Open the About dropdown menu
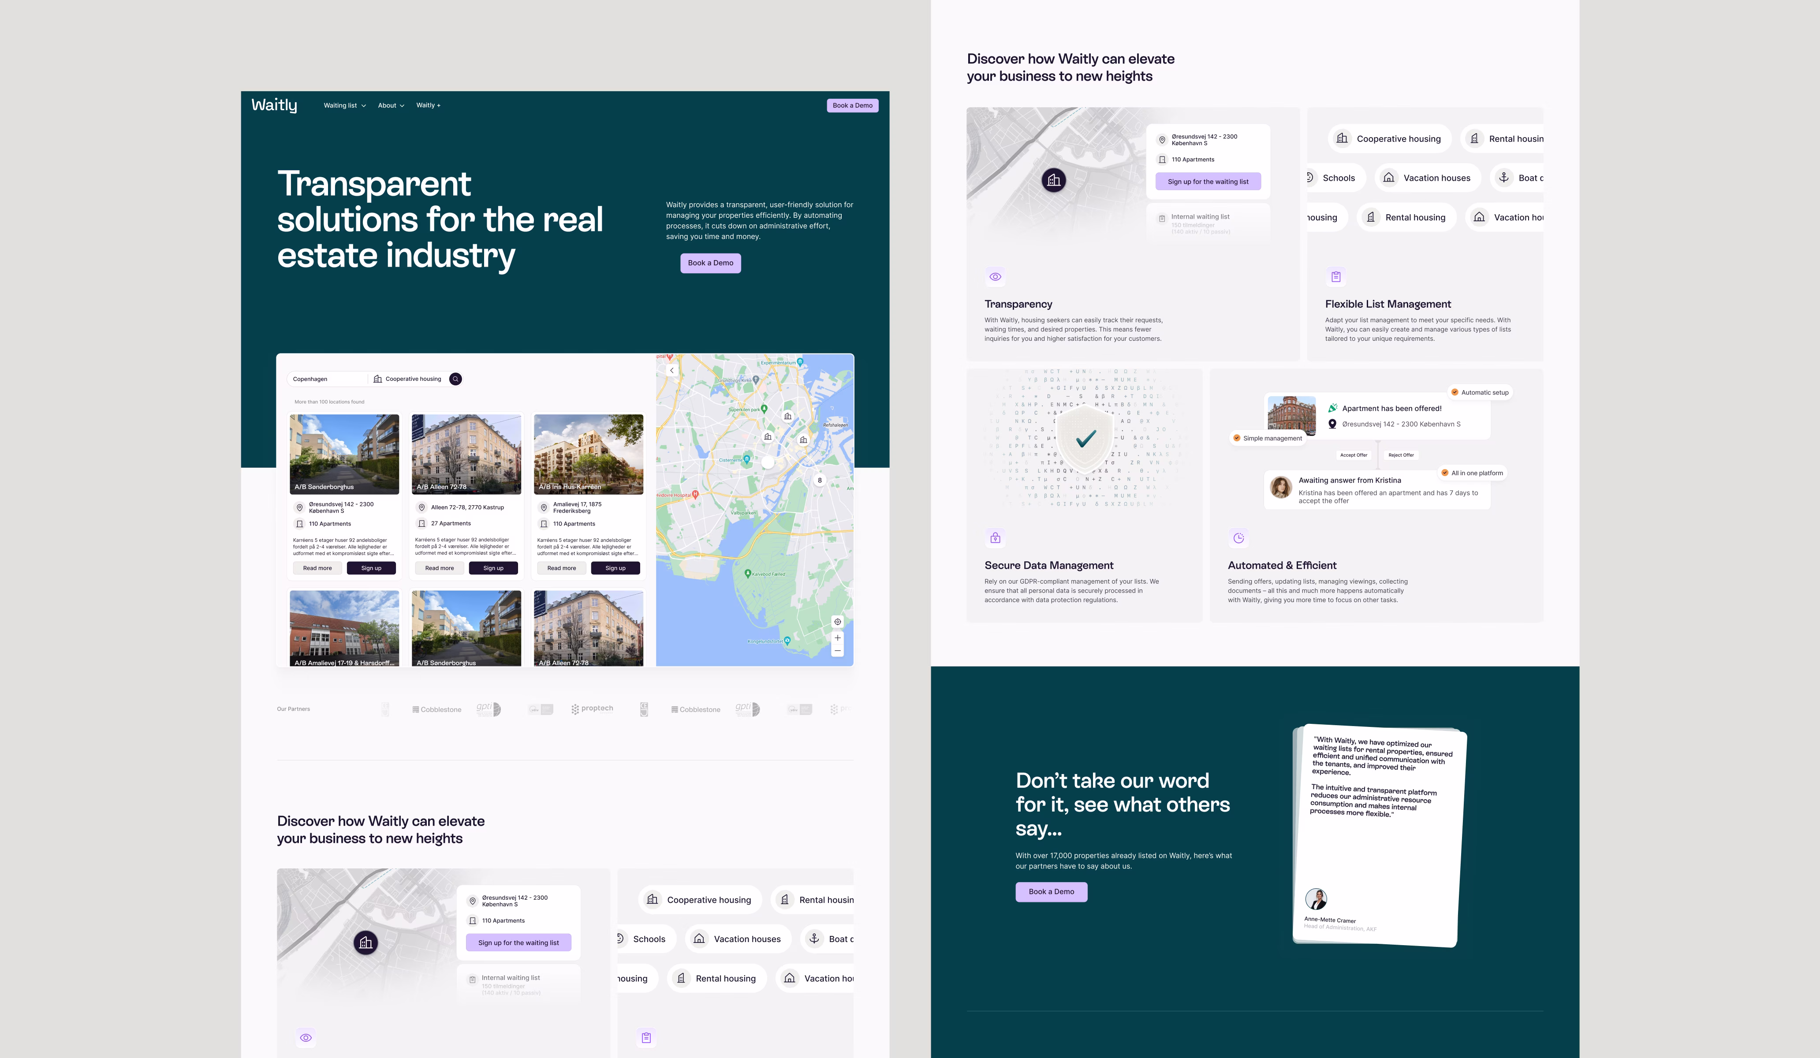Screen dimensions: 1820x1058 391,105
